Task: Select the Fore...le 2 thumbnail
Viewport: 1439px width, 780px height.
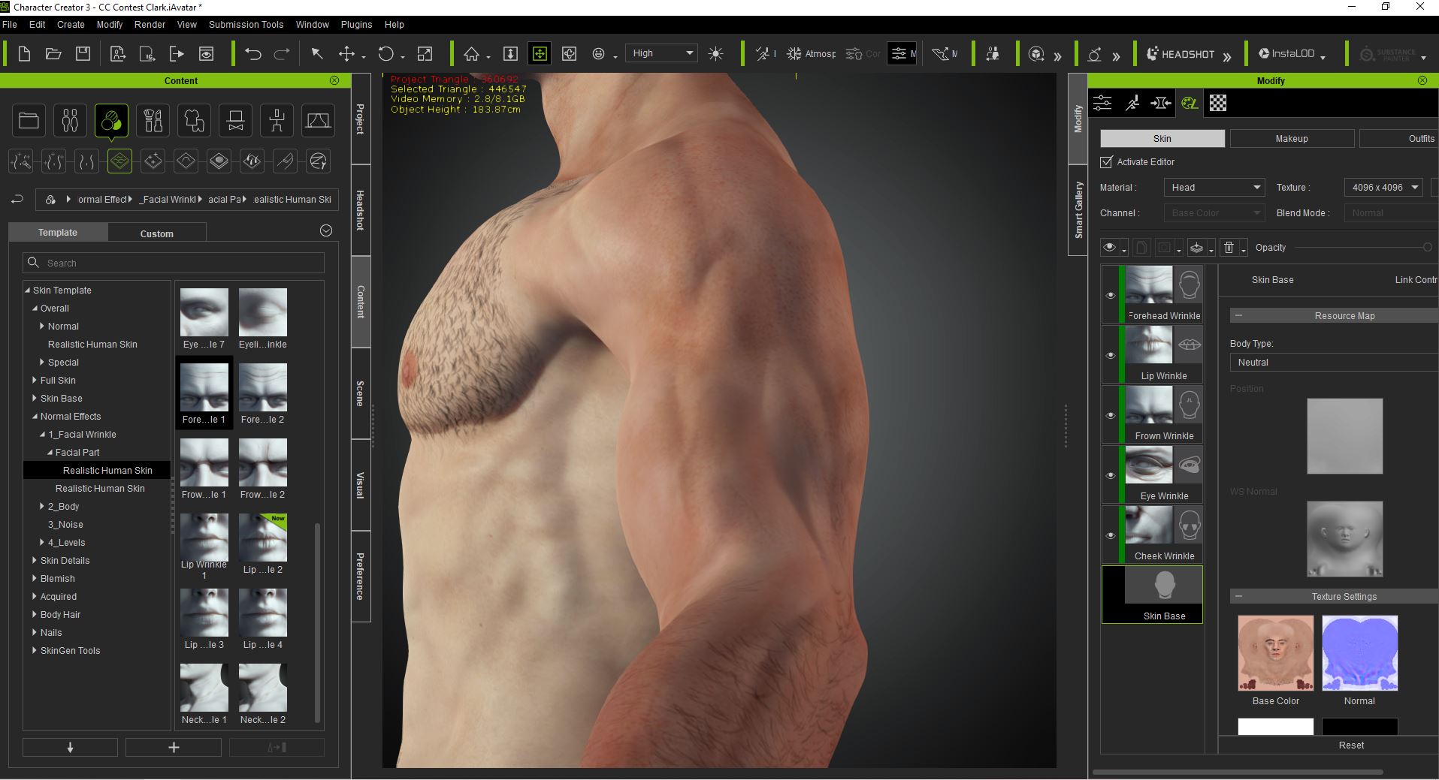Action: [263, 393]
